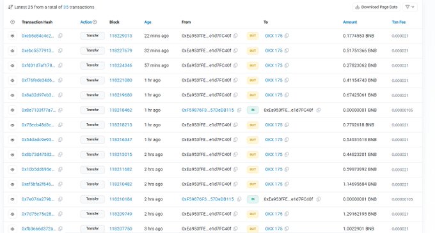Image resolution: width=435 pixels, height=233 pixels.
Task: Preview transaction 0x75ecb48d3c with eye icon
Action: 13,125
